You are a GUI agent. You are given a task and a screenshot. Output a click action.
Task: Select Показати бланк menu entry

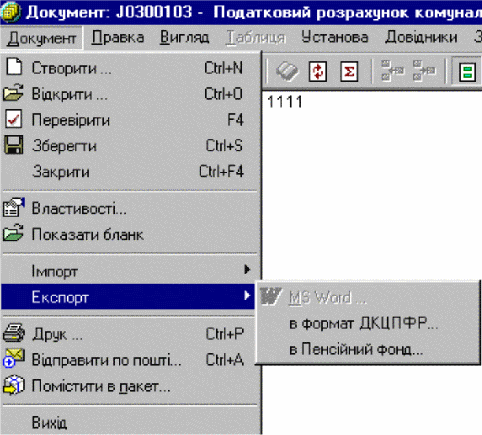point(87,234)
